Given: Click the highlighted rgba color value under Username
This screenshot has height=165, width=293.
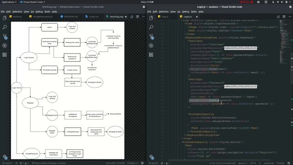Looking at the screenshot, I should 240,48.
